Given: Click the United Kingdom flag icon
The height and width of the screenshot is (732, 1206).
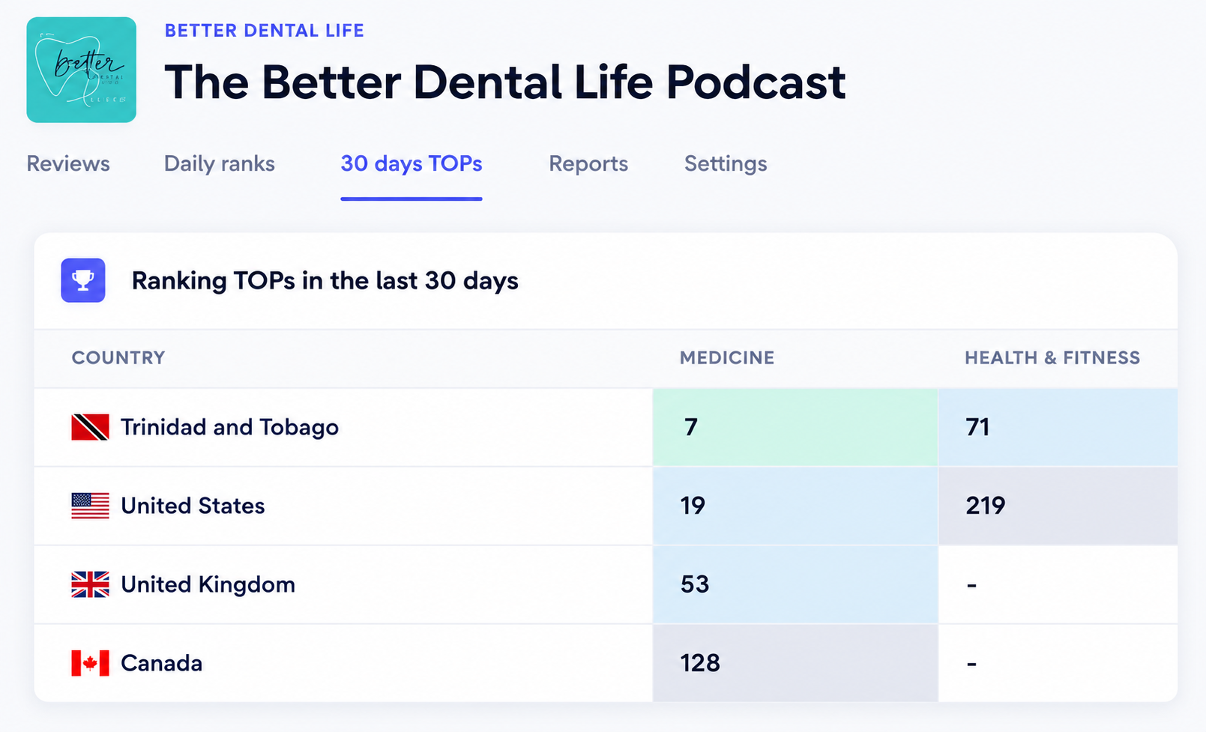Looking at the screenshot, I should click(x=90, y=584).
